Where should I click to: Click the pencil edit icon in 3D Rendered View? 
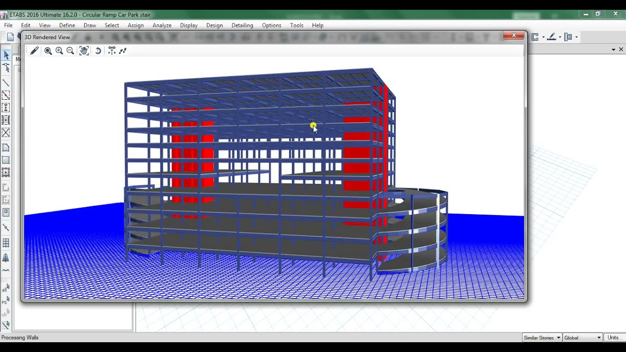coord(34,51)
